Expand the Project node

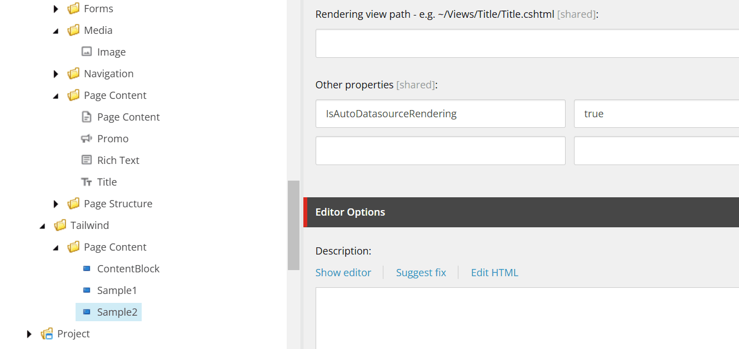pos(29,334)
